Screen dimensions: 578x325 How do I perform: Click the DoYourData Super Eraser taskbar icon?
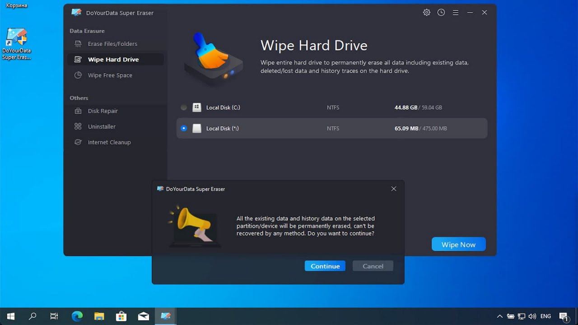pos(165,316)
